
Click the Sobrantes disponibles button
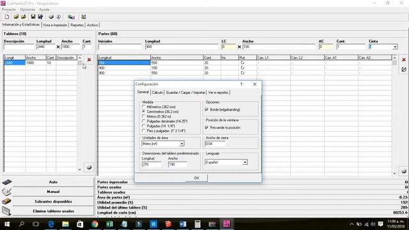point(53,202)
